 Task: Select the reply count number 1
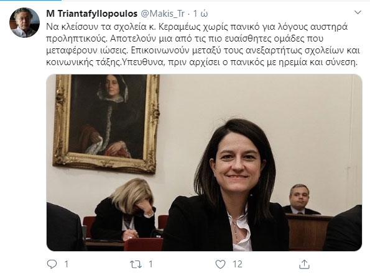tap(67, 264)
